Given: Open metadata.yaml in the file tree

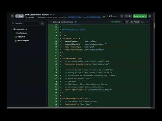Looking at the screenshot, I should (x=23, y=41).
